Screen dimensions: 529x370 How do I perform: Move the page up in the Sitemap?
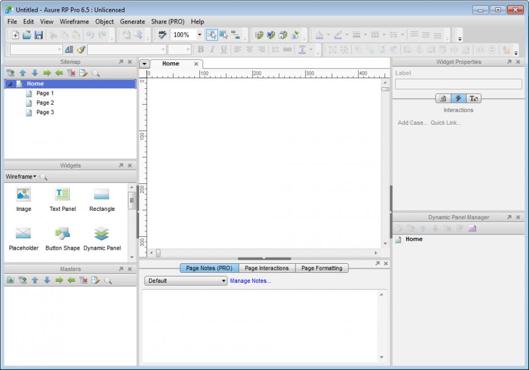click(23, 73)
